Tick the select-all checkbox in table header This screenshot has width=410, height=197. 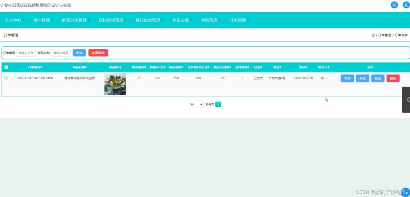(6, 67)
